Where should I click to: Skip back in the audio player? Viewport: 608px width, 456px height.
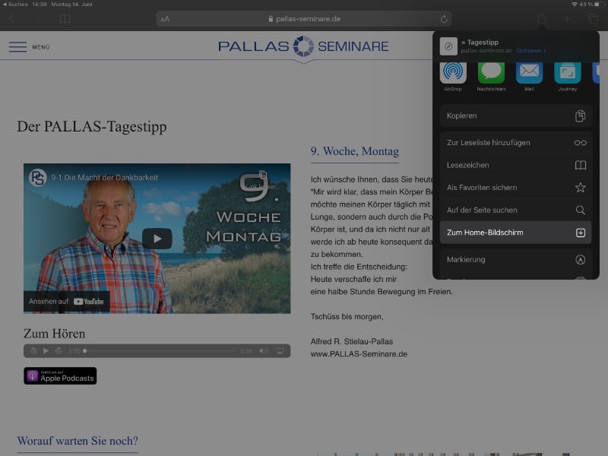33,351
